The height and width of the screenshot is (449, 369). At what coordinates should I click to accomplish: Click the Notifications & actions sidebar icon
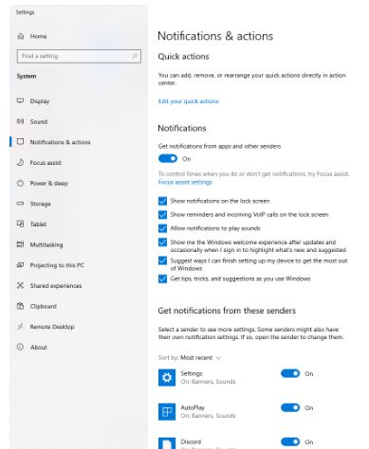coord(20,142)
